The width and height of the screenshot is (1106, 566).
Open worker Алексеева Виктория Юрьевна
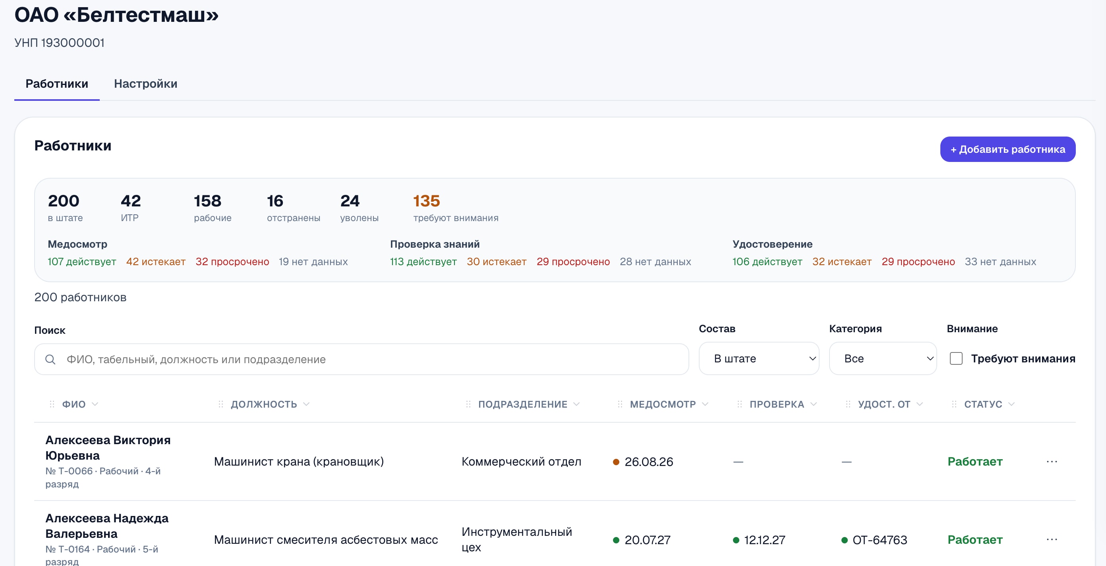(108, 448)
